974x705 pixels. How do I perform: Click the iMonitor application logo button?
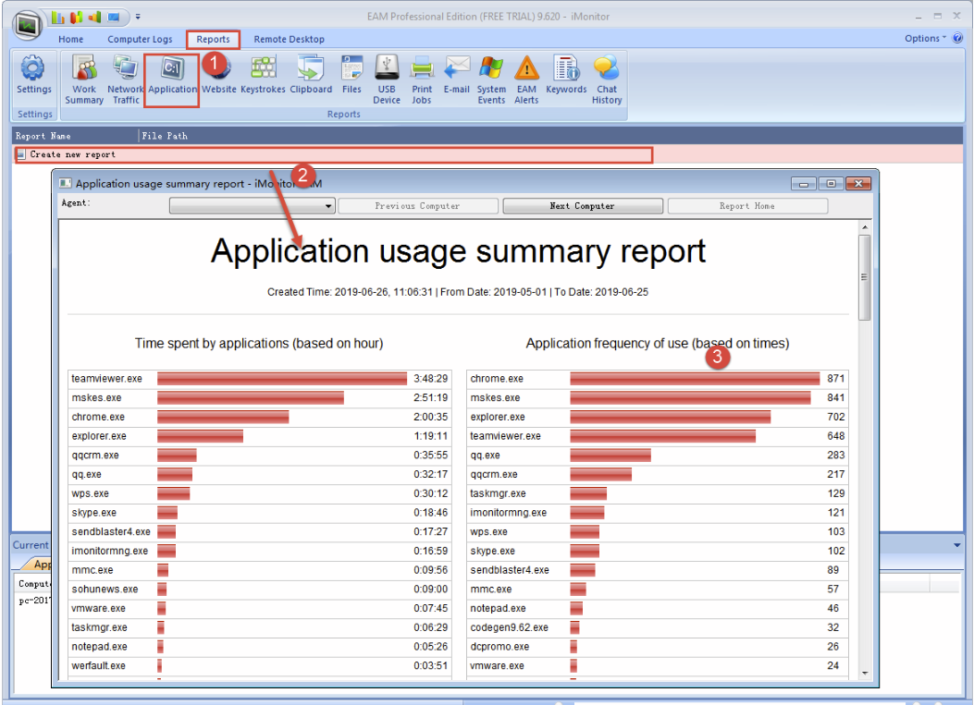pyautogui.click(x=28, y=25)
